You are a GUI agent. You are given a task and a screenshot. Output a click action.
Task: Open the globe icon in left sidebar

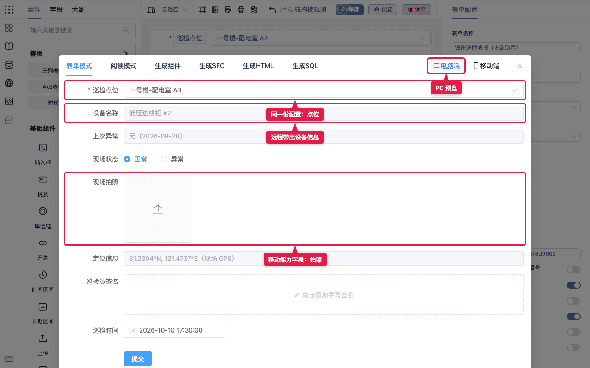[x=9, y=83]
